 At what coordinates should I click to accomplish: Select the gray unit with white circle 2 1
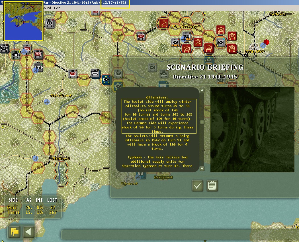tap(16, 55)
